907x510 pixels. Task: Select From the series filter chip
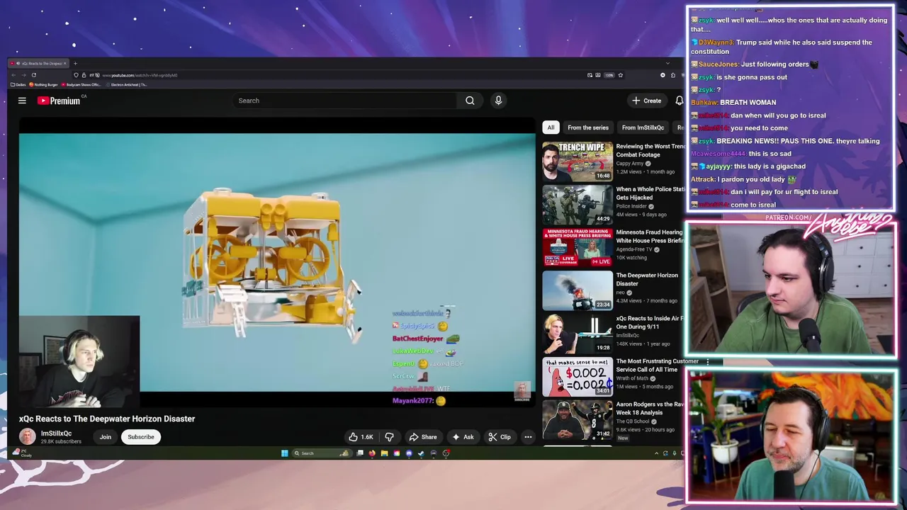(x=588, y=127)
